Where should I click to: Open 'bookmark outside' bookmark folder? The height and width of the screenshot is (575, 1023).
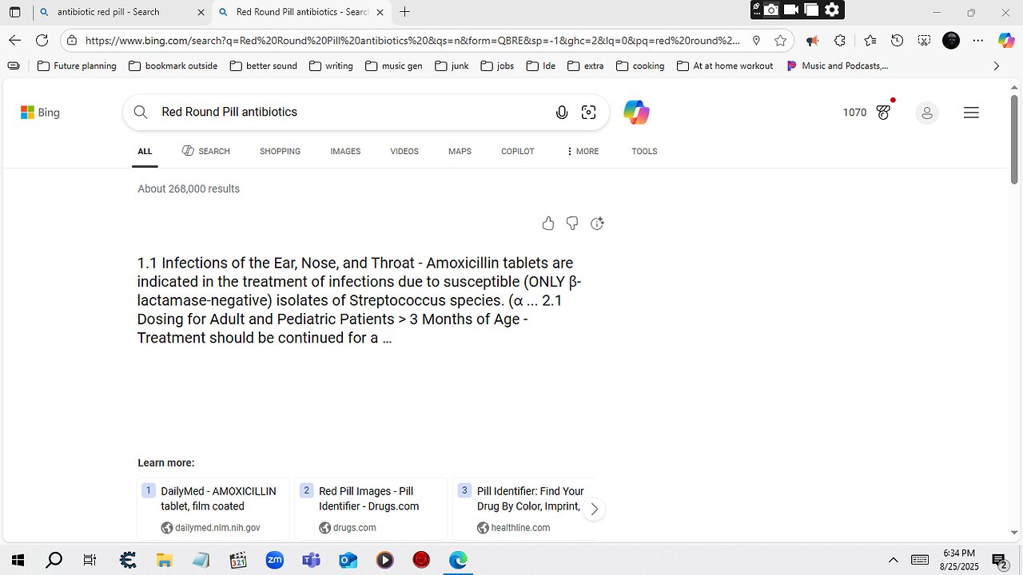[173, 66]
